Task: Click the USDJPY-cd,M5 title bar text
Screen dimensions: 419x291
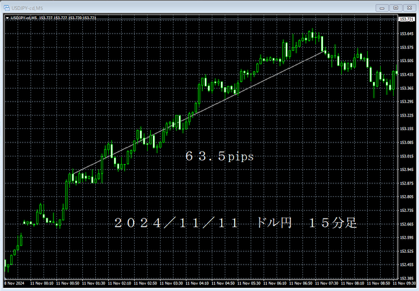Action: tap(27, 8)
